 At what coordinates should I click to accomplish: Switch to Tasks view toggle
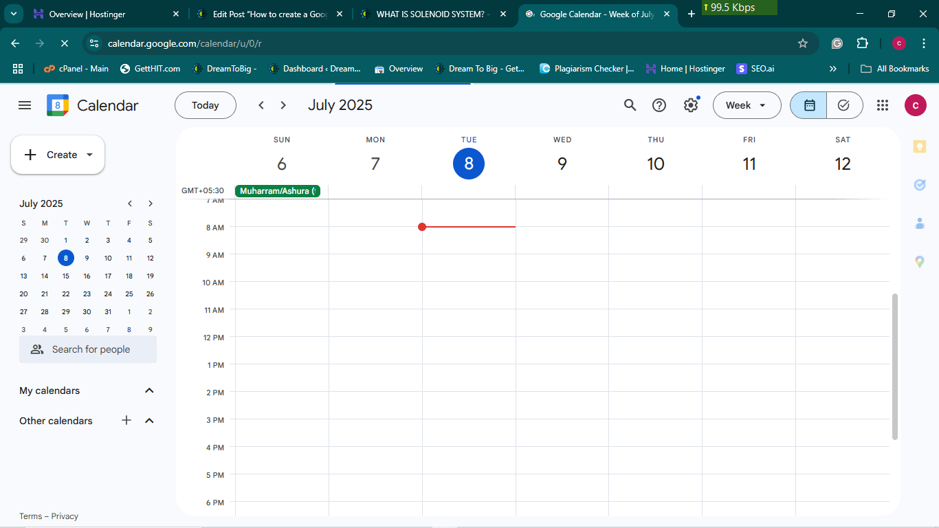(844, 105)
